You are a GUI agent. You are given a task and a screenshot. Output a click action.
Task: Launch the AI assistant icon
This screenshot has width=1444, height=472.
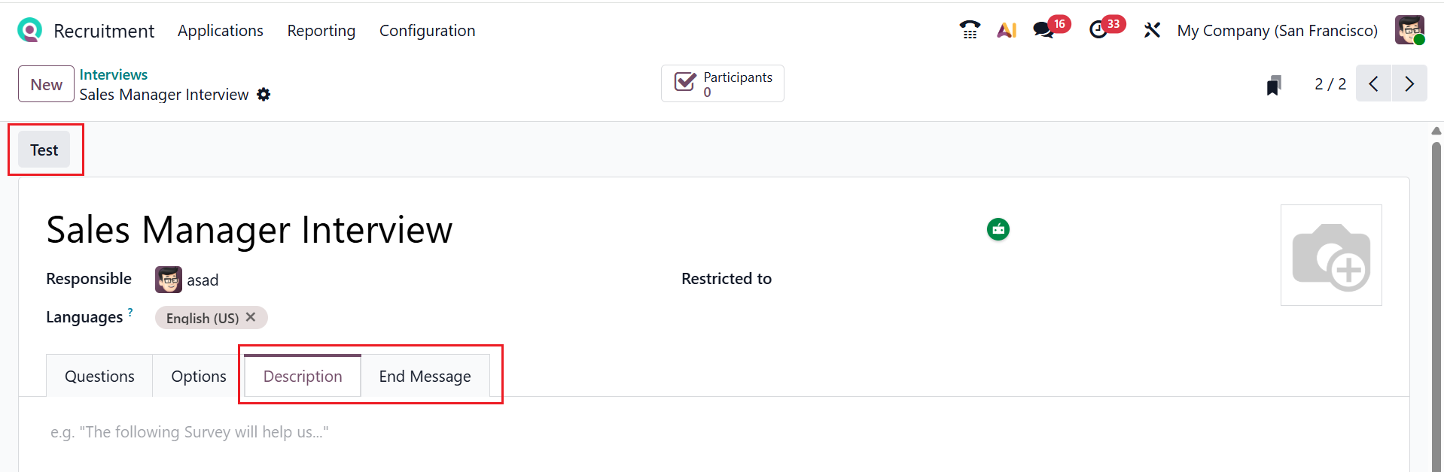pos(1007,30)
